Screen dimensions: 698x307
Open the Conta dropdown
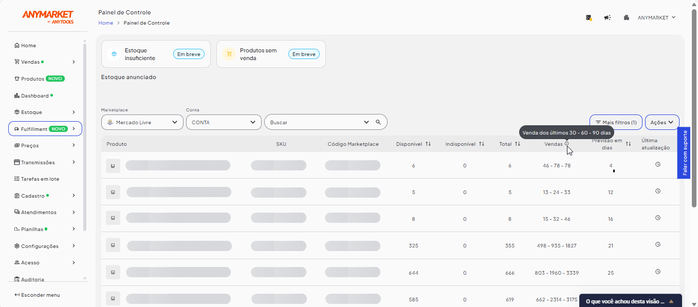[x=224, y=122]
